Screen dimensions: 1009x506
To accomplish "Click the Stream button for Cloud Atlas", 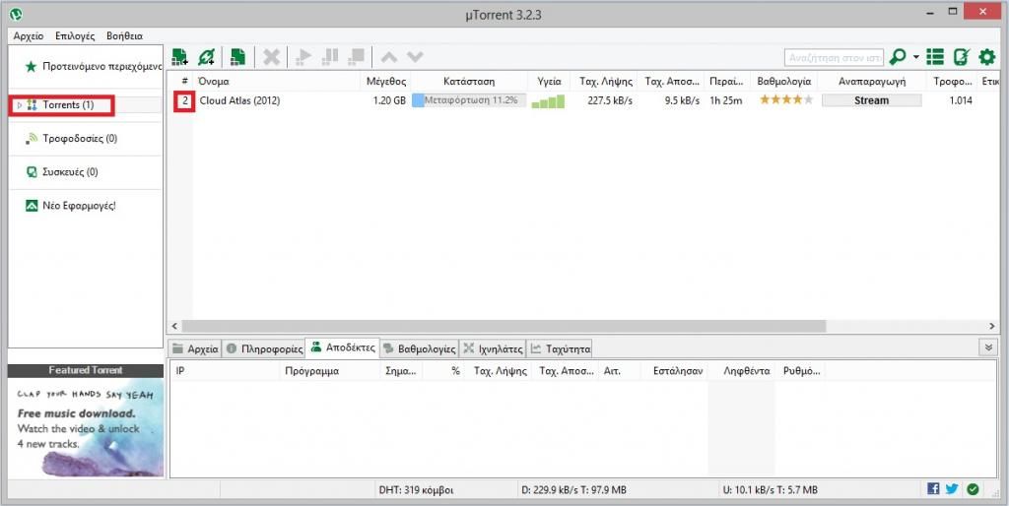I will pos(871,100).
